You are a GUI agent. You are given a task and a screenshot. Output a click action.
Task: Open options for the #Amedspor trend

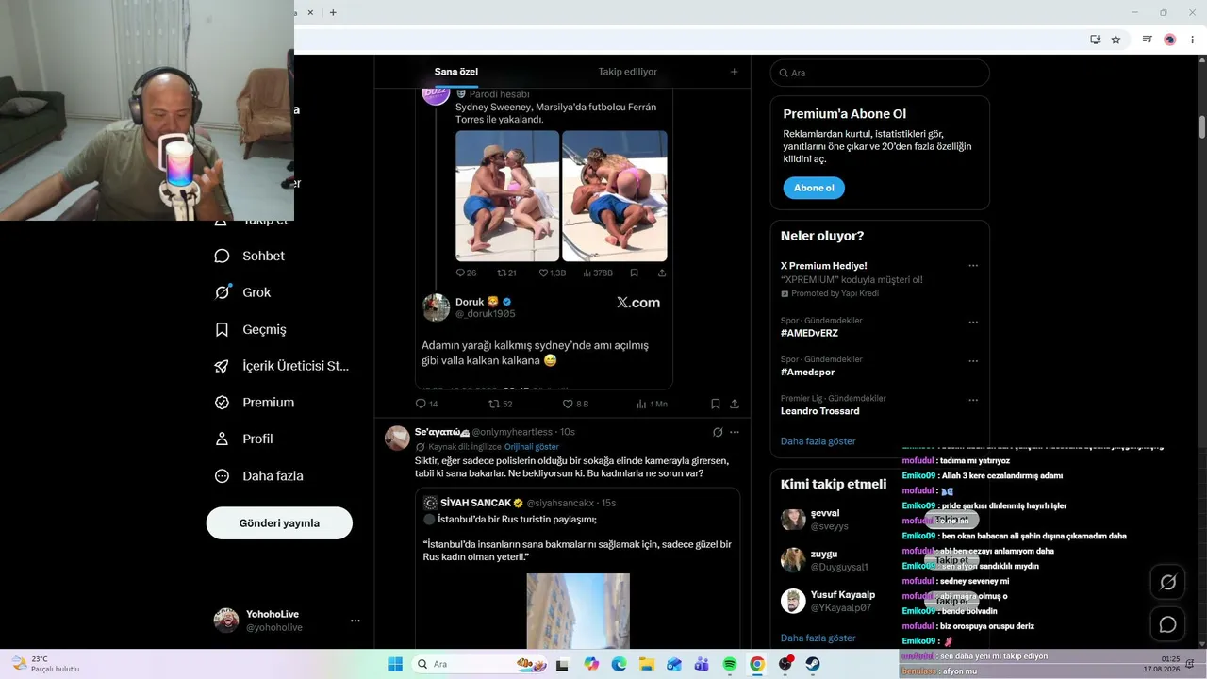pyautogui.click(x=973, y=360)
